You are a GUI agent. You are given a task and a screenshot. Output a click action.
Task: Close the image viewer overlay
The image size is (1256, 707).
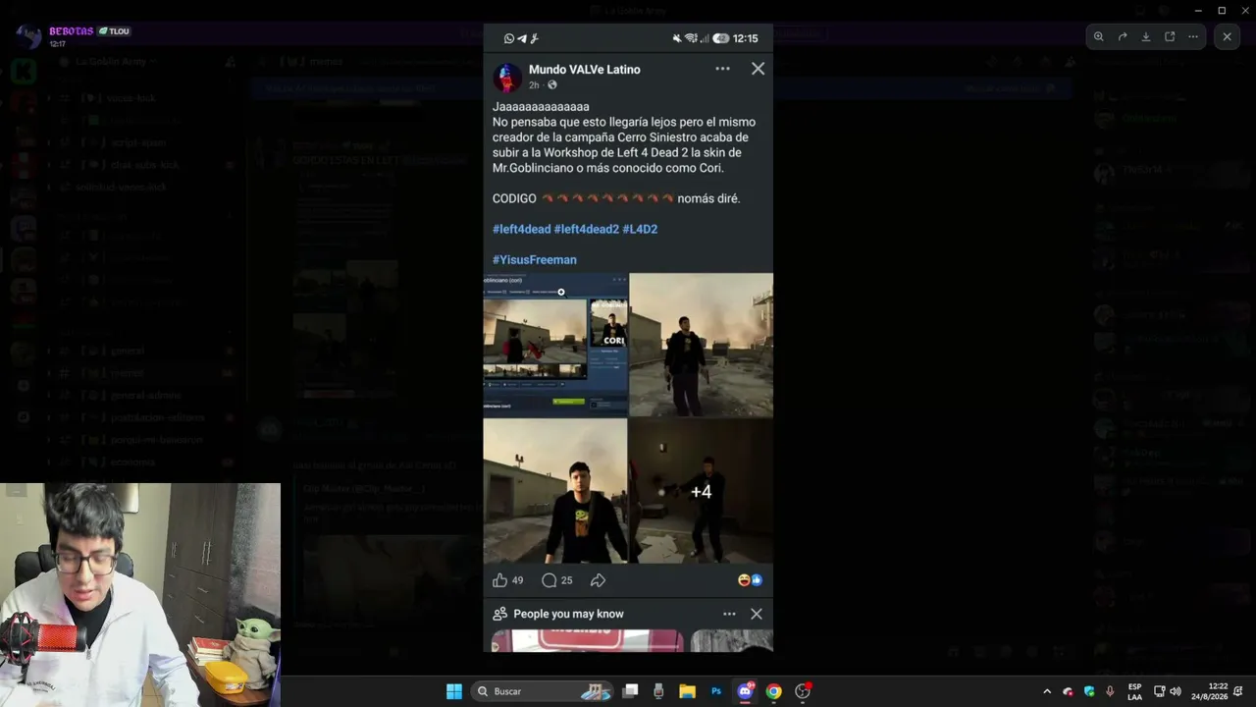[x=1227, y=36]
